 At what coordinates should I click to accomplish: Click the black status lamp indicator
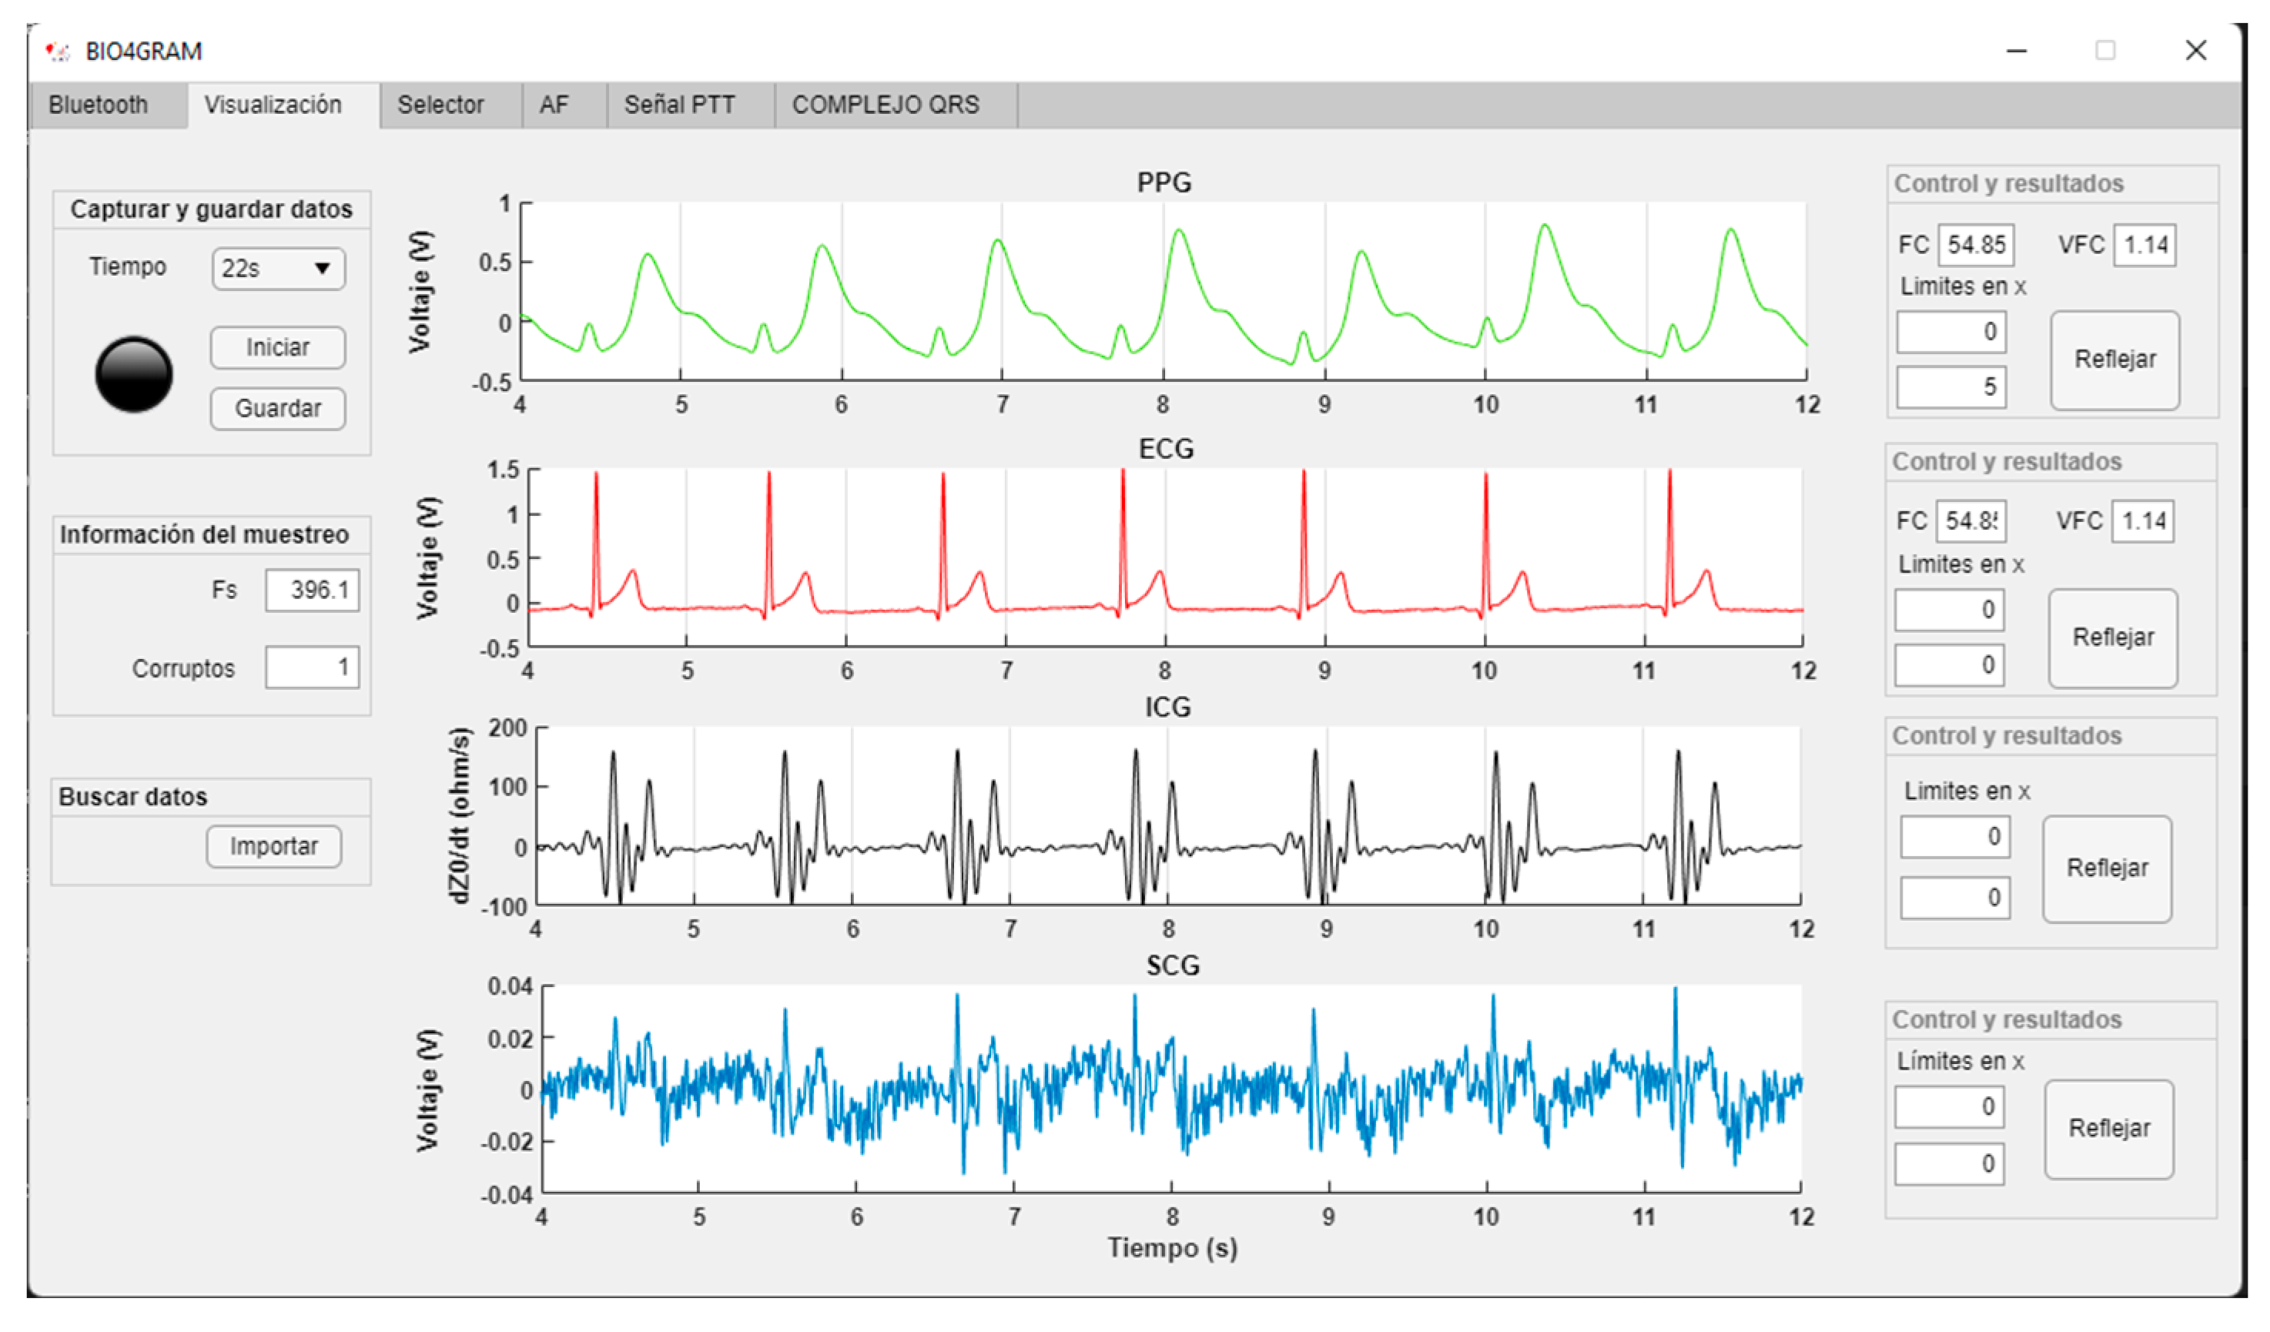133,375
